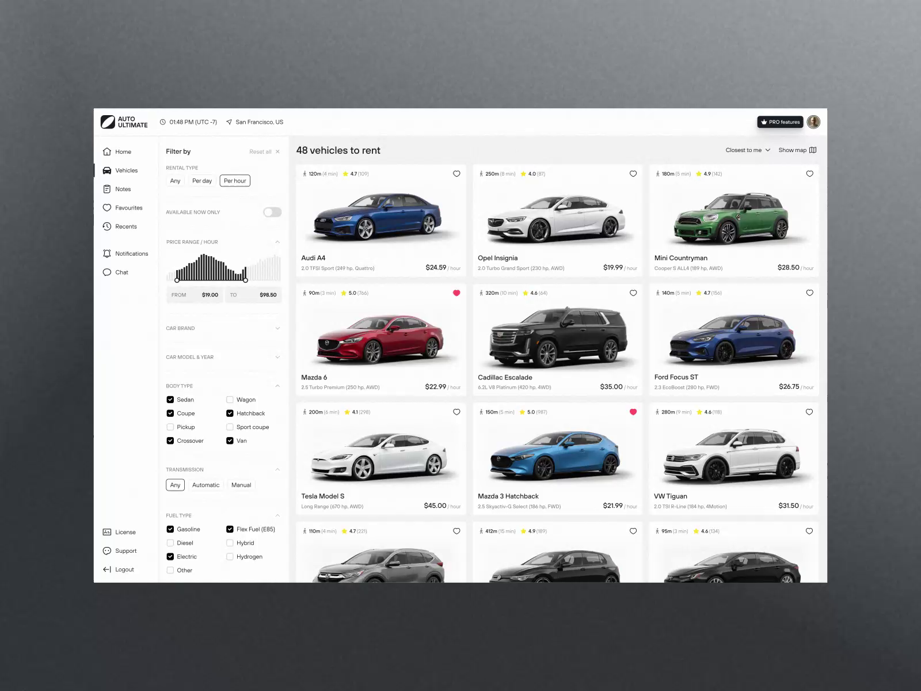Image resolution: width=921 pixels, height=691 pixels.
Task: Switch rental type to Per day
Action: coord(201,180)
